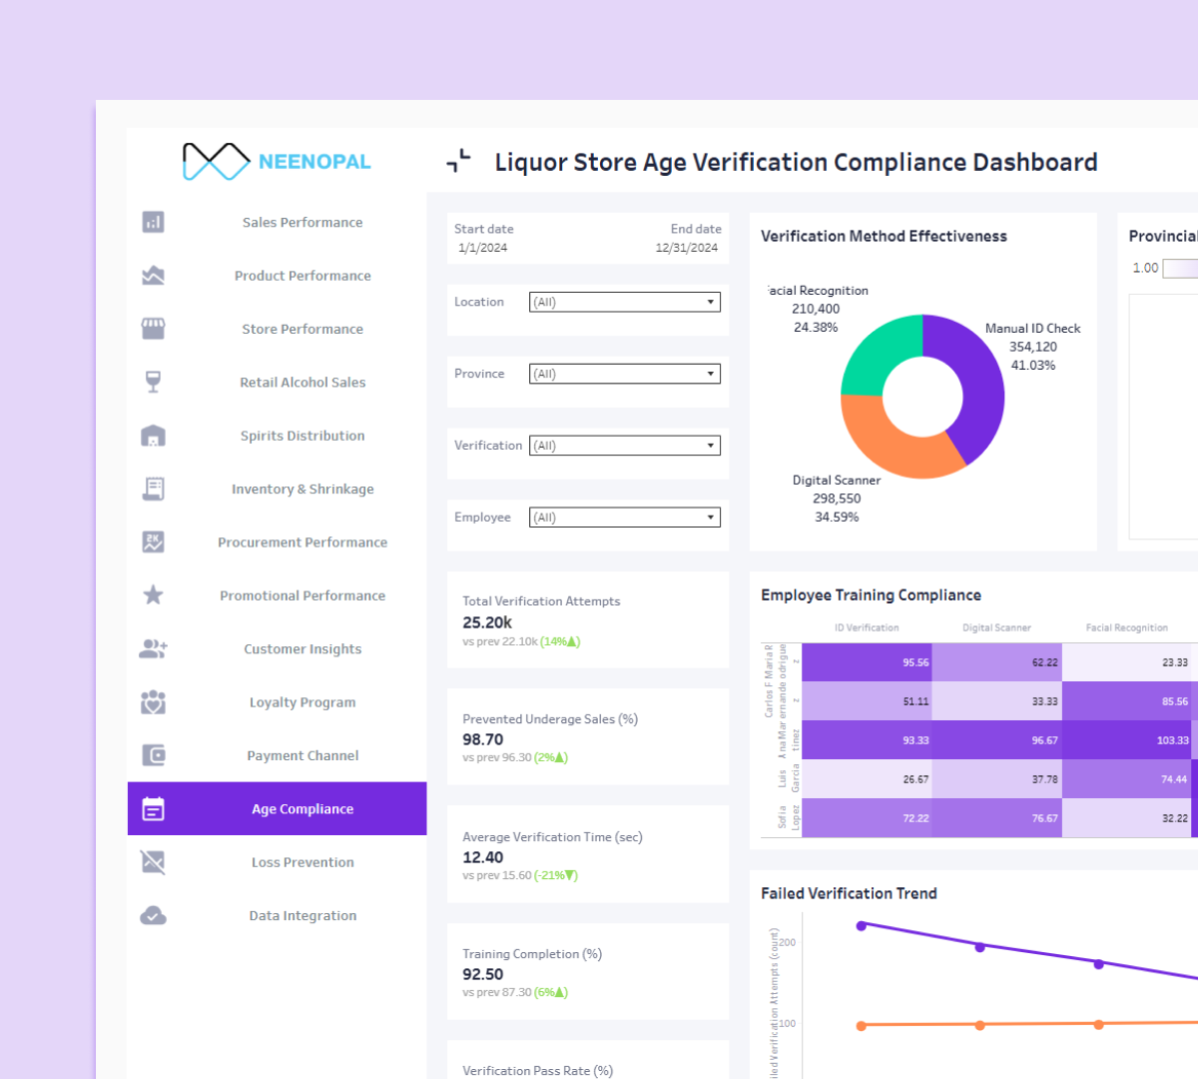Click the End date value 12/31/2024
The image size is (1198, 1079).
[x=687, y=248]
